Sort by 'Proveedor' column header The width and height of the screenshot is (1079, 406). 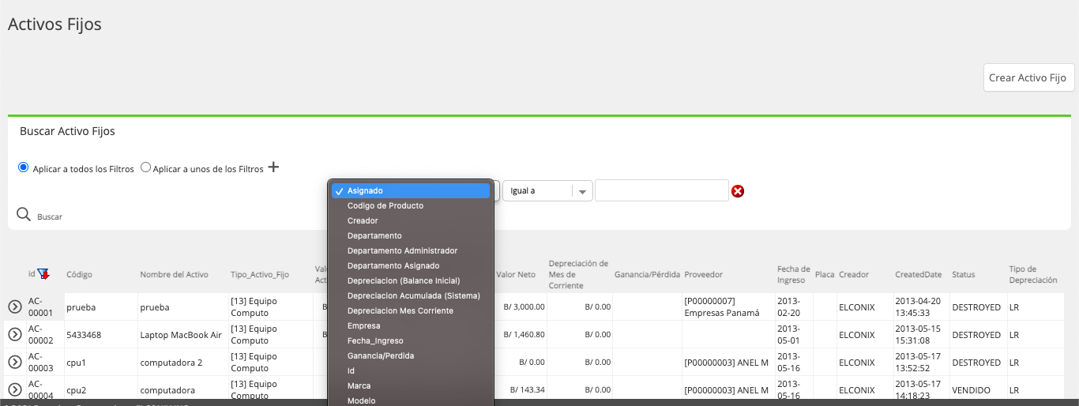(703, 275)
